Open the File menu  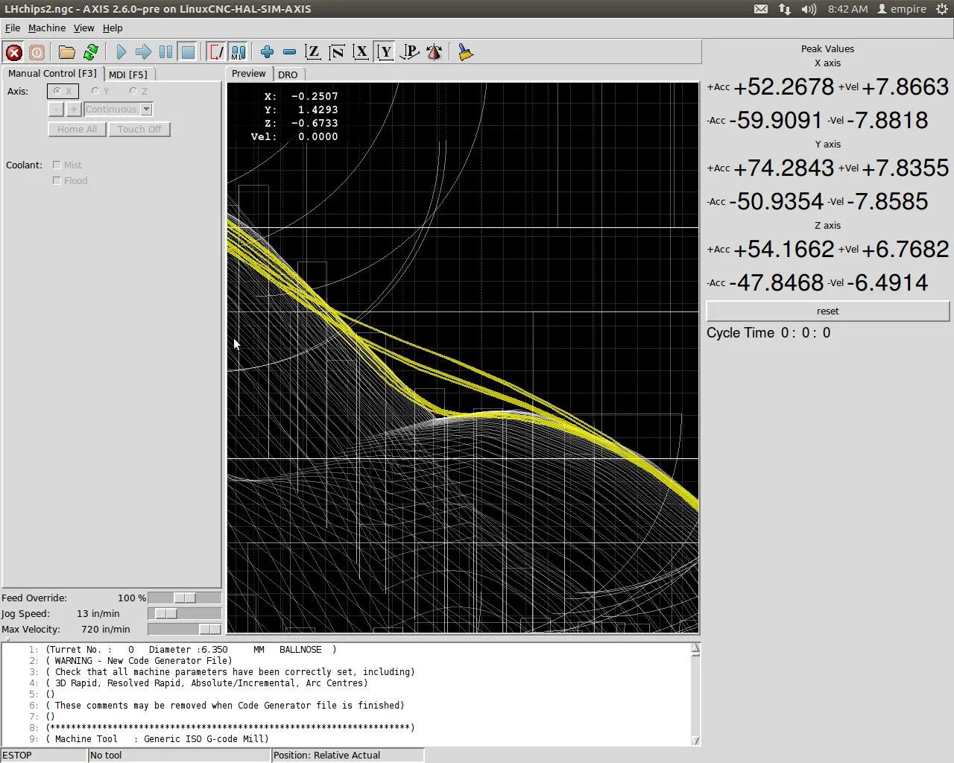[x=13, y=28]
